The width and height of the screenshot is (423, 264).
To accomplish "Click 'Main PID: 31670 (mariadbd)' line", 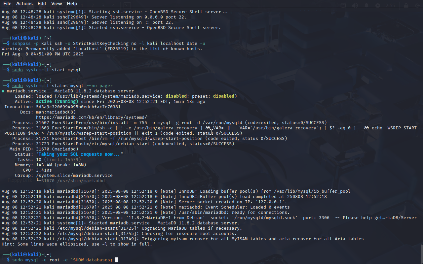I will [x=44, y=149].
